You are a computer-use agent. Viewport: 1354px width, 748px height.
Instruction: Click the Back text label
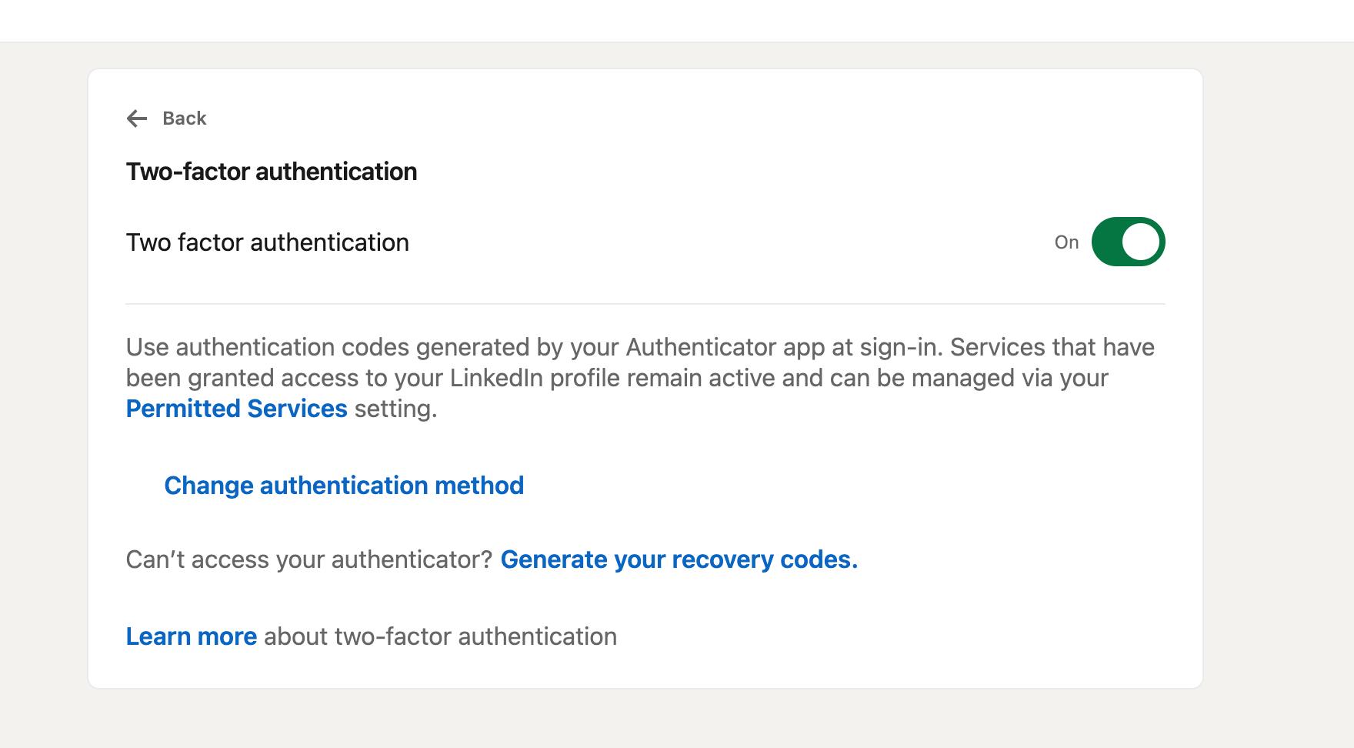tap(183, 118)
